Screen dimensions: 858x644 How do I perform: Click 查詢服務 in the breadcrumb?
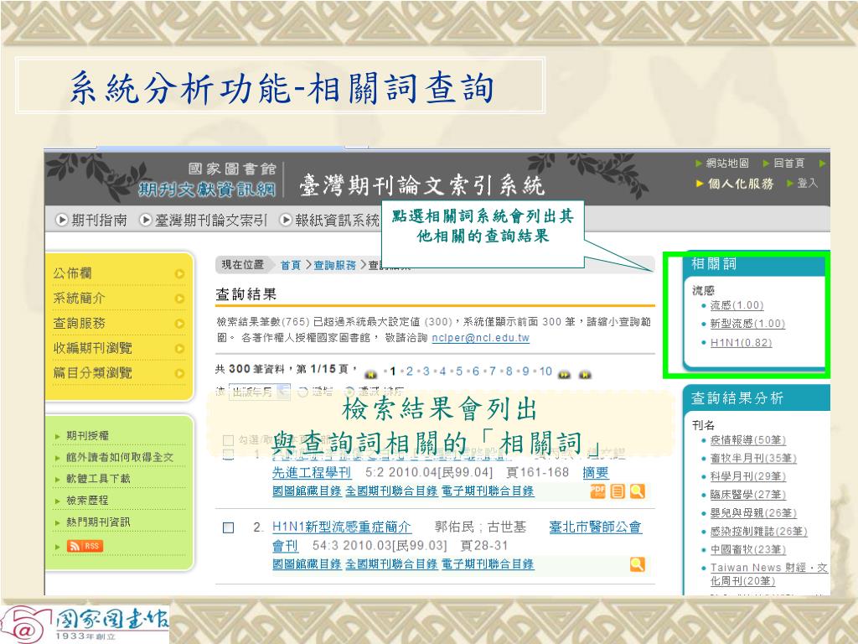point(335,265)
